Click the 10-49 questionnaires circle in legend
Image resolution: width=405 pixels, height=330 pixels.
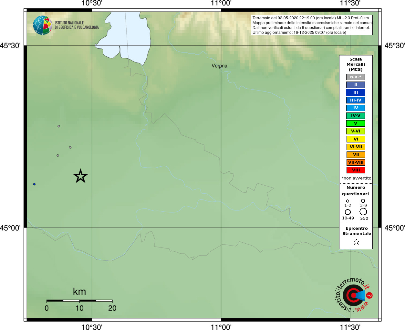pyautogui.click(x=348, y=212)
